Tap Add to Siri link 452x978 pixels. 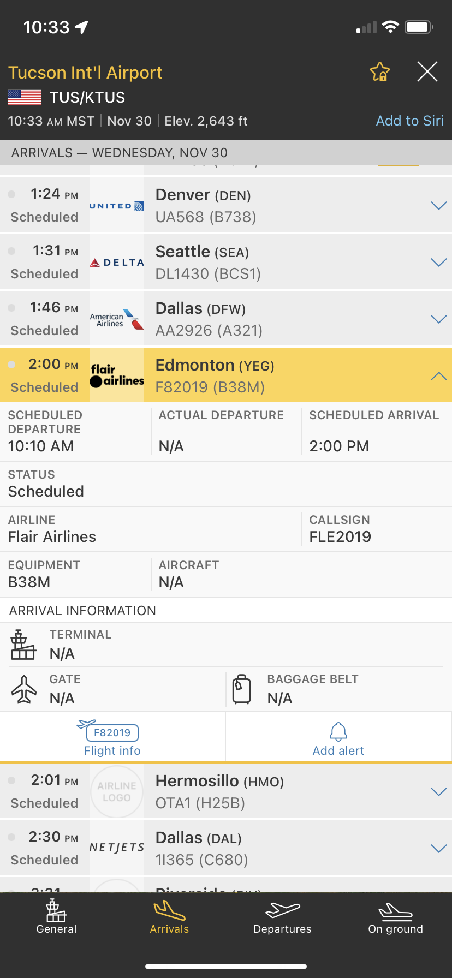[409, 121]
